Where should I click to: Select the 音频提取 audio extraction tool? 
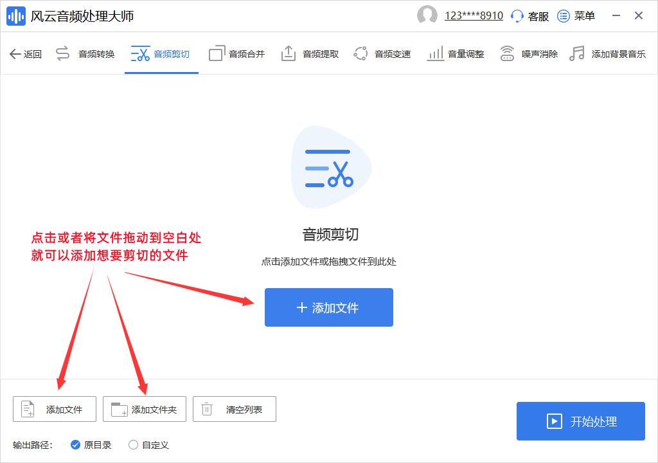[309, 54]
